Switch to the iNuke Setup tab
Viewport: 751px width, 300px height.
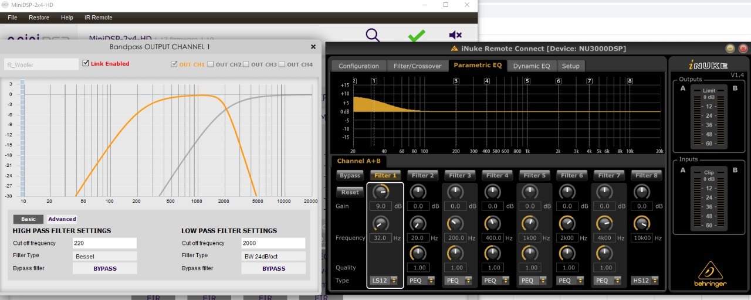coord(571,66)
